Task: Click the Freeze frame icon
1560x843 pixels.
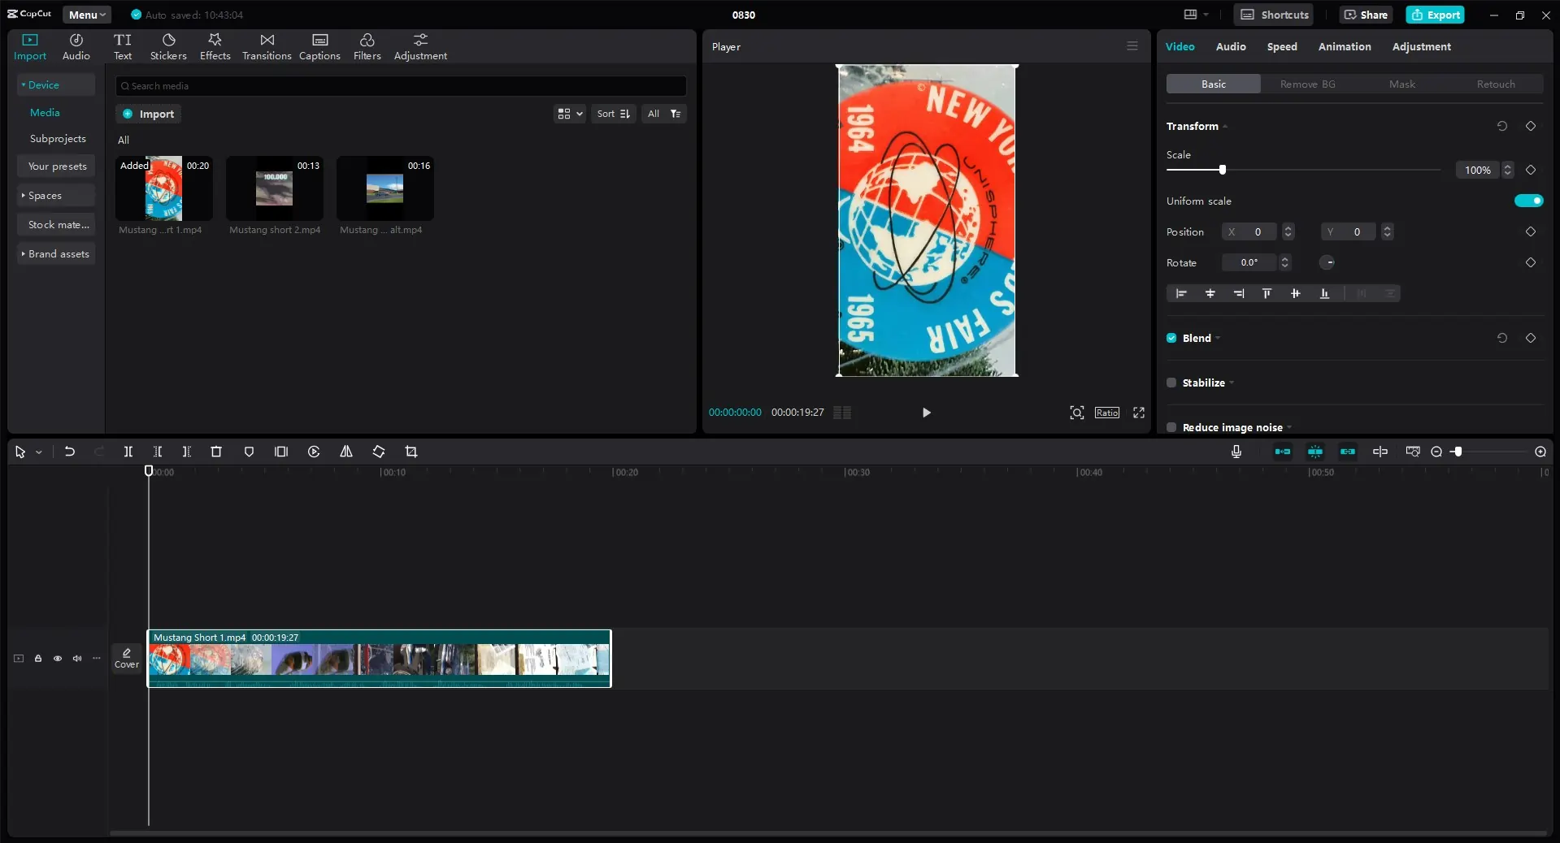Action: pos(281,452)
